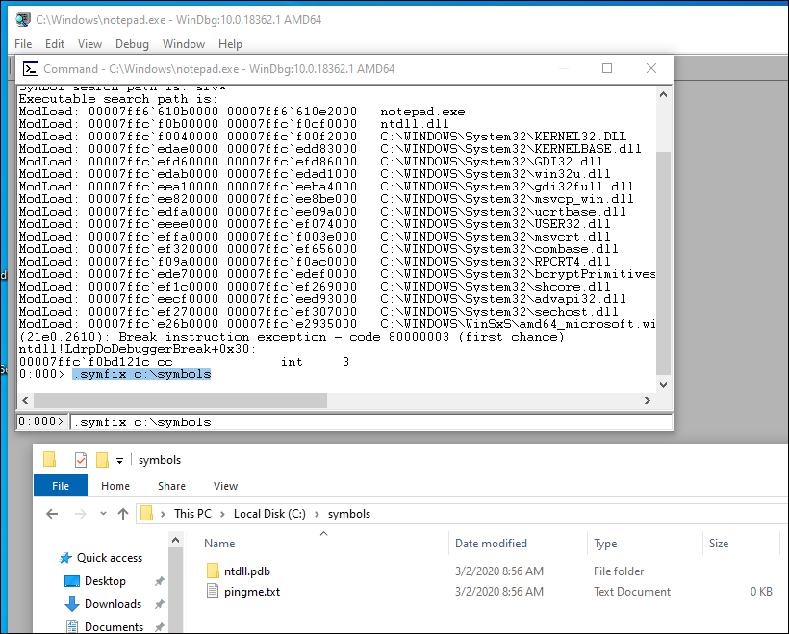
Task: Click the pin icon next to Downloads
Action: pos(159,604)
